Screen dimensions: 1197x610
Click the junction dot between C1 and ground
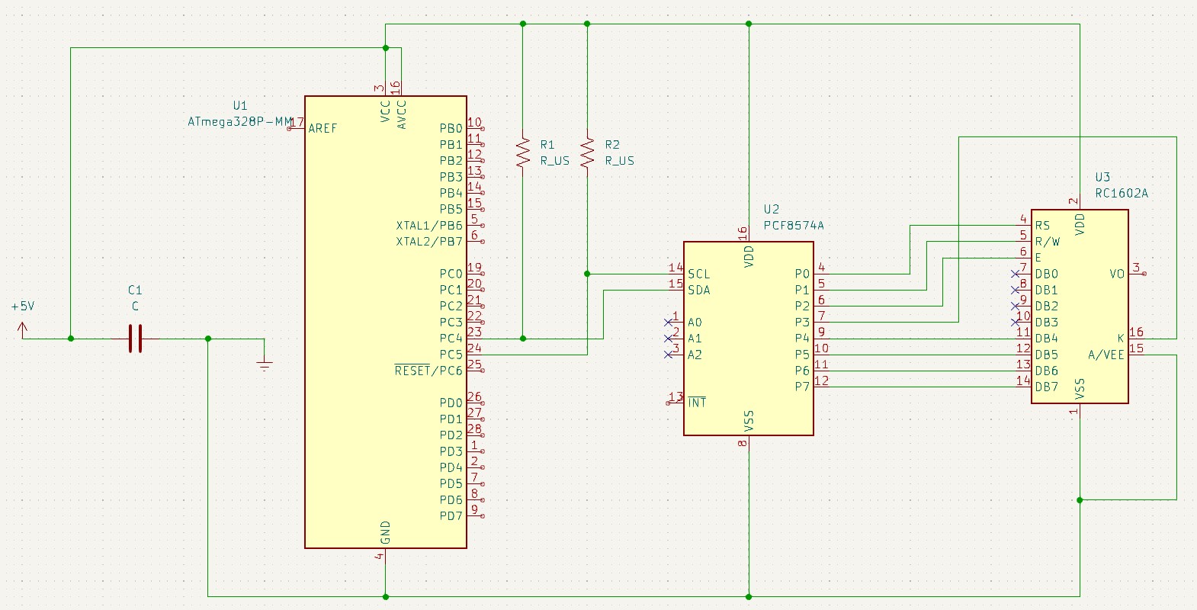(208, 339)
